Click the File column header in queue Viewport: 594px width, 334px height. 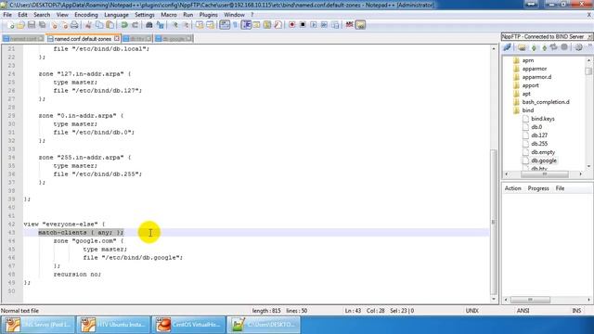pyautogui.click(x=560, y=188)
